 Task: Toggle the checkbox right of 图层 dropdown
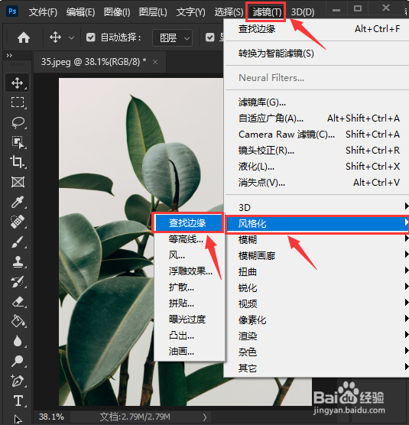click(210, 37)
